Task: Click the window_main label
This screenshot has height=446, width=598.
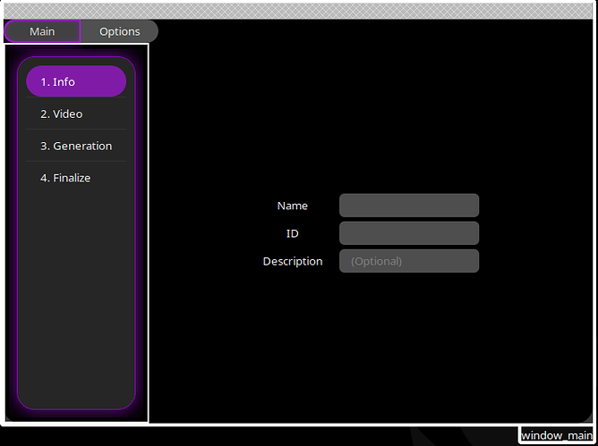Action: point(557,435)
